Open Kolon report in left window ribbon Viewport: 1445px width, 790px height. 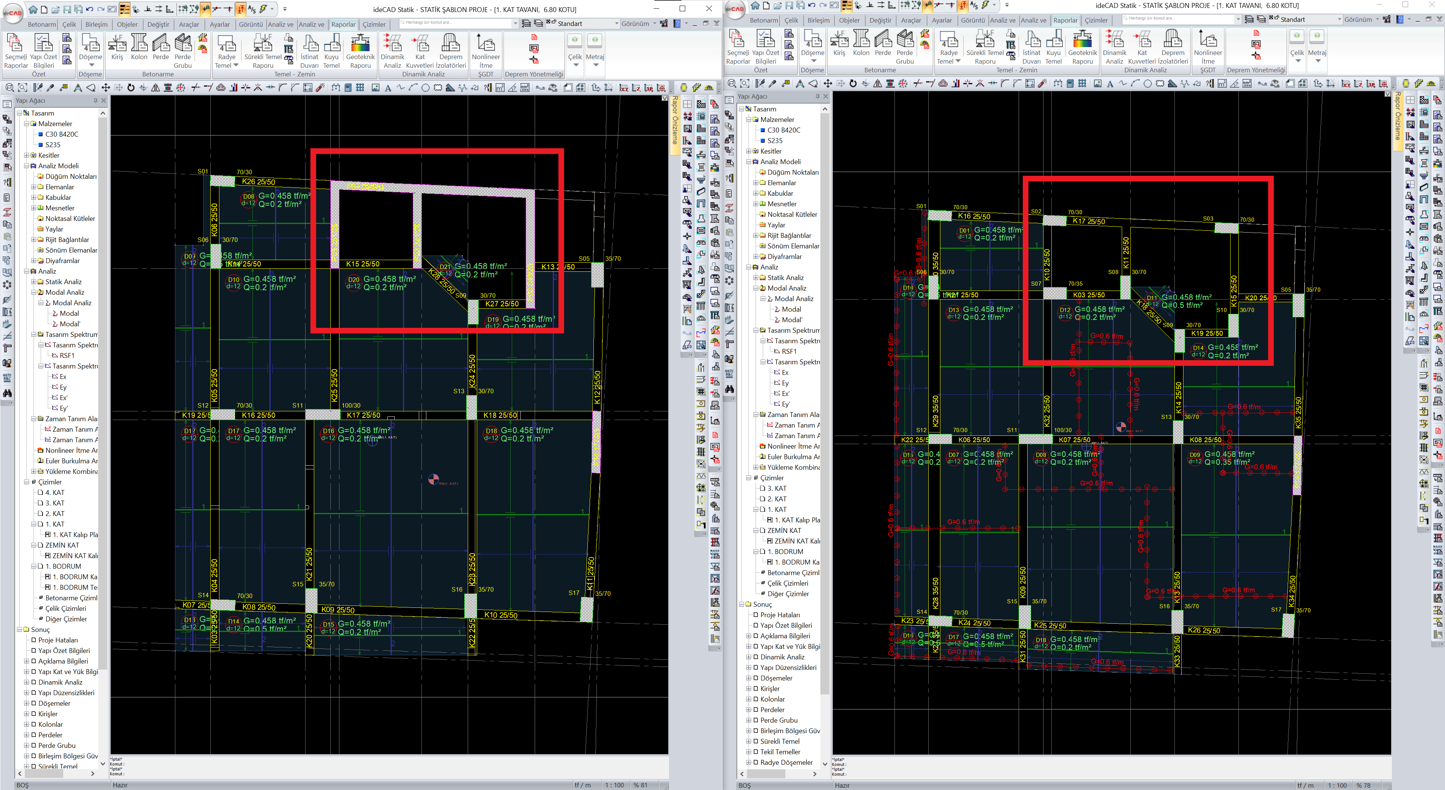tap(139, 47)
